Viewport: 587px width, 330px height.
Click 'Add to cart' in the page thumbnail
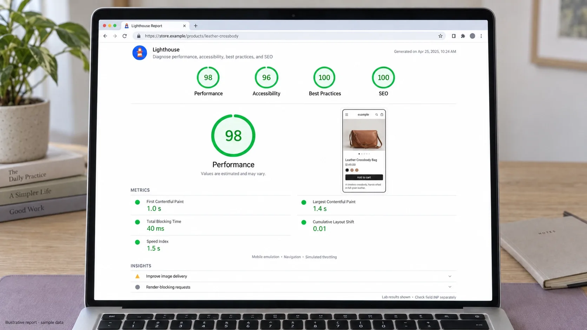[364, 177]
